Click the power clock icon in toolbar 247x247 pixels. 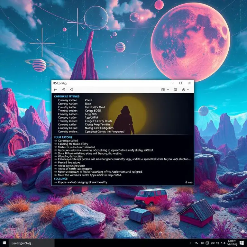tap(184, 90)
